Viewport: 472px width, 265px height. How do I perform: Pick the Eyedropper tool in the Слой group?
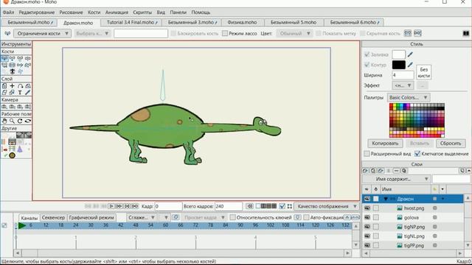click(28, 93)
